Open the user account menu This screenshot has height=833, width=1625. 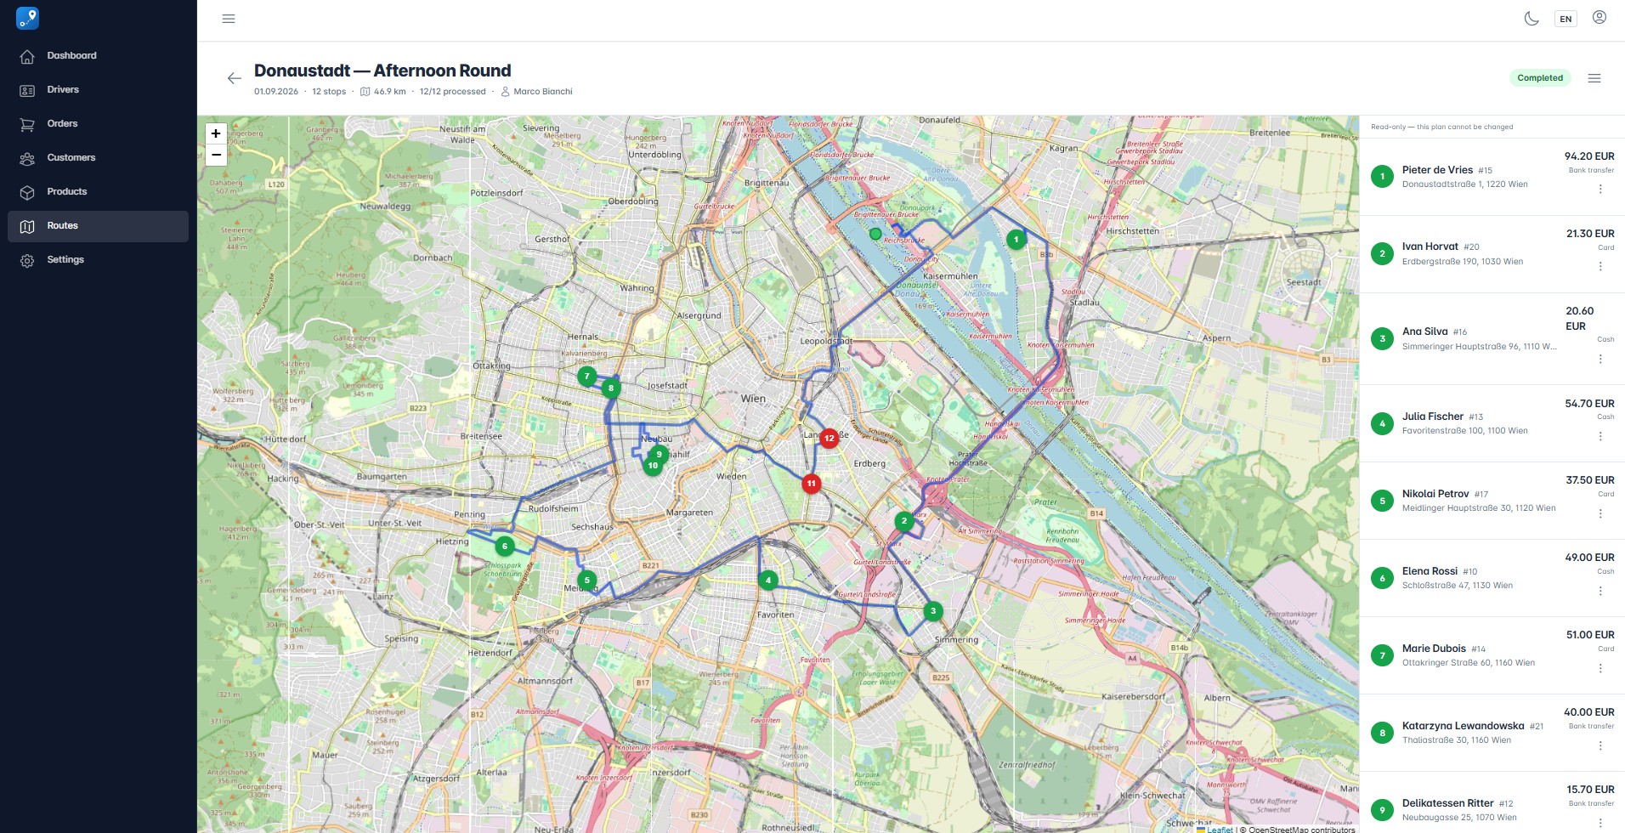pyautogui.click(x=1600, y=18)
